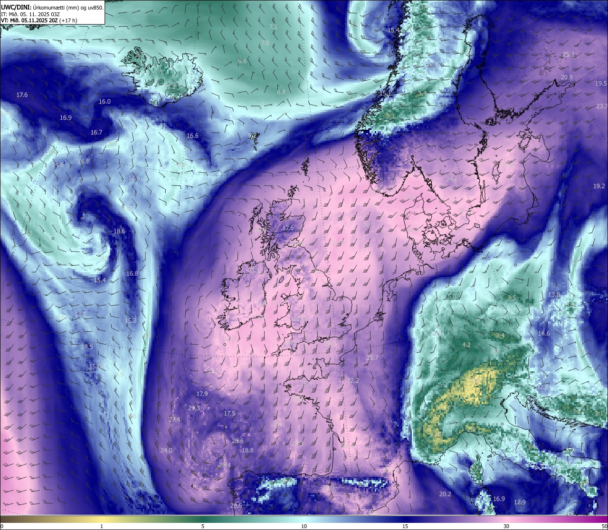This screenshot has height=530, width=608.
Task: Pick the yellow segment of the color bar
Action: [102, 519]
